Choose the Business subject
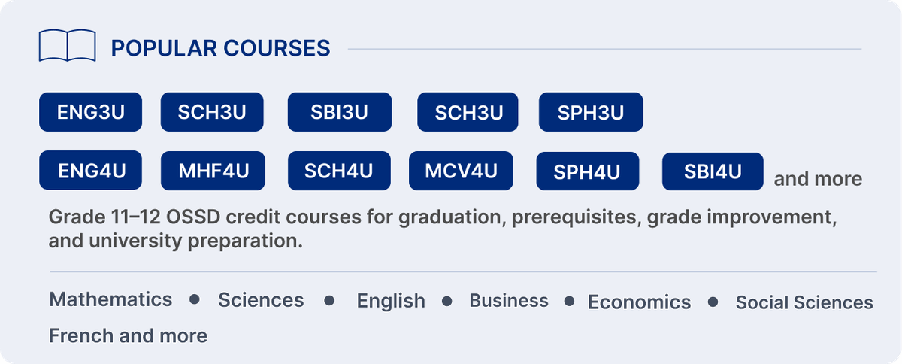The height and width of the screenshot is (364, 902). (509, 300)
